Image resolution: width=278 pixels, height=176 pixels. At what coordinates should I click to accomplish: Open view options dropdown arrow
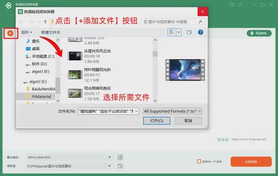tap(179, 32)
